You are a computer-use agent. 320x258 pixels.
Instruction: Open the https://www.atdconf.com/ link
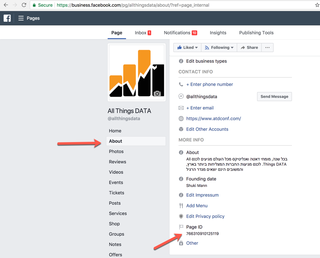[x=213, y=119]
